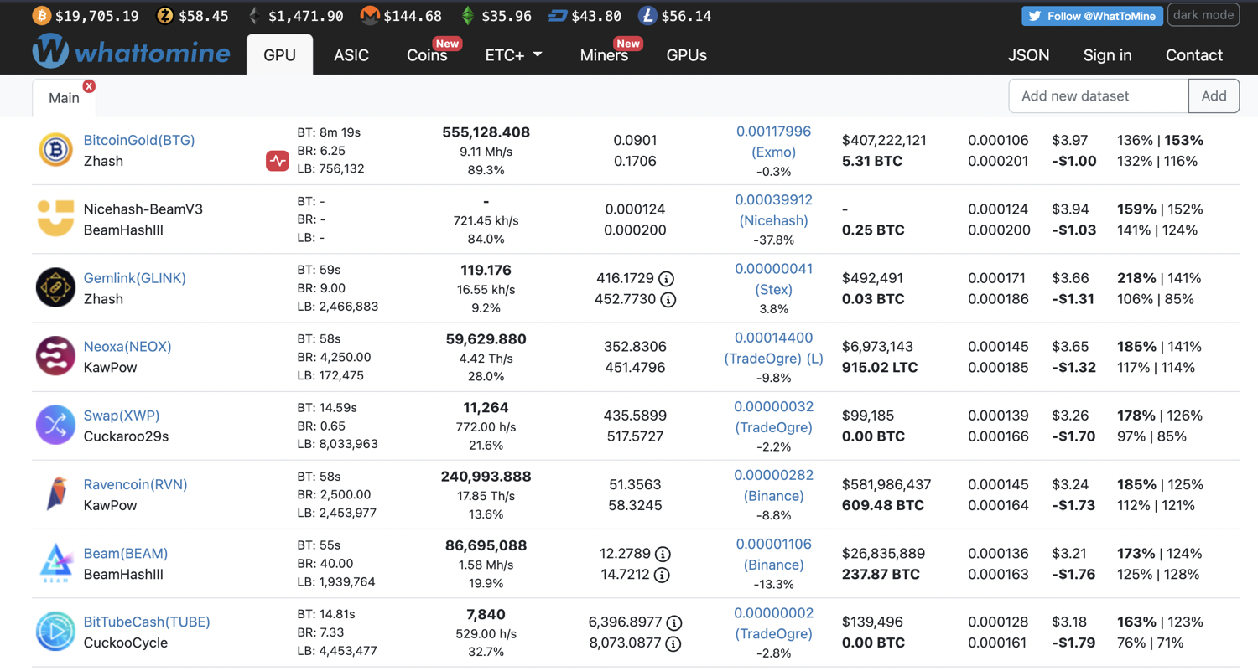Click the red pulse chart icon
This screenshot has width=1258, height=671.
[x=278, y=161]
